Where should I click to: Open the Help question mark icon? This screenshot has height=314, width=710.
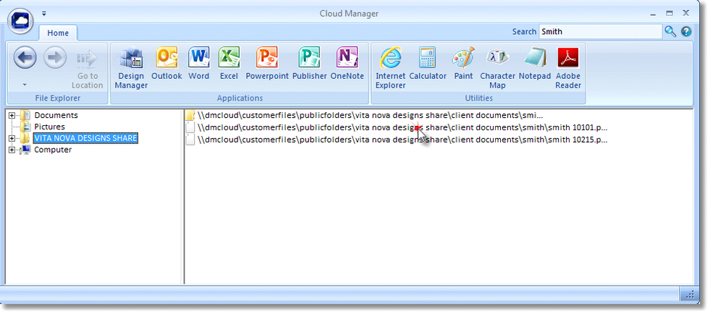686,31
